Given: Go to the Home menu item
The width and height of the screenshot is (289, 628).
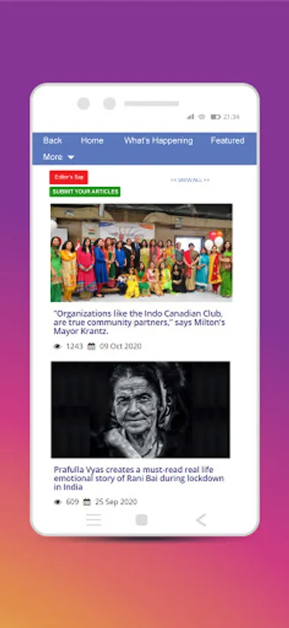Looking at the screenshot, I should (92, 140).
